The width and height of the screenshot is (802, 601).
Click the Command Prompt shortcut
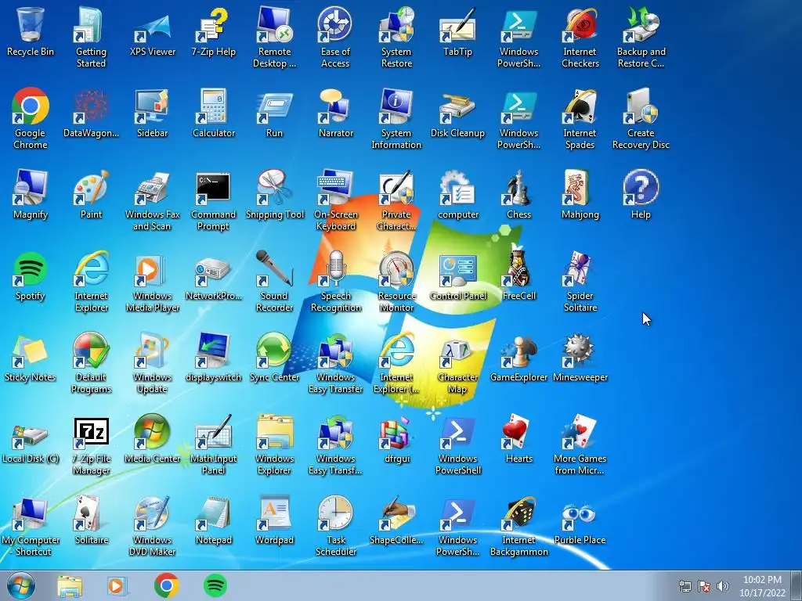tap(214, 200)
